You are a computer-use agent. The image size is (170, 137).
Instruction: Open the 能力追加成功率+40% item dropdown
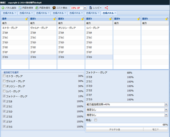click(x=166, y=104)
